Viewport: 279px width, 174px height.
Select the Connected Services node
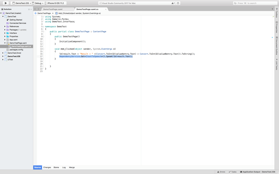(18, 23)
